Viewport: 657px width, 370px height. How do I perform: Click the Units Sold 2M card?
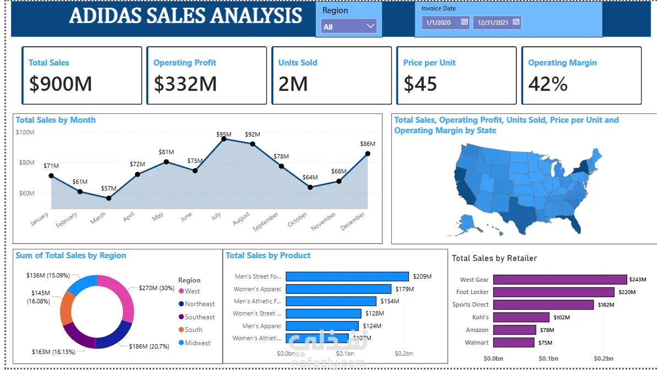331,75
